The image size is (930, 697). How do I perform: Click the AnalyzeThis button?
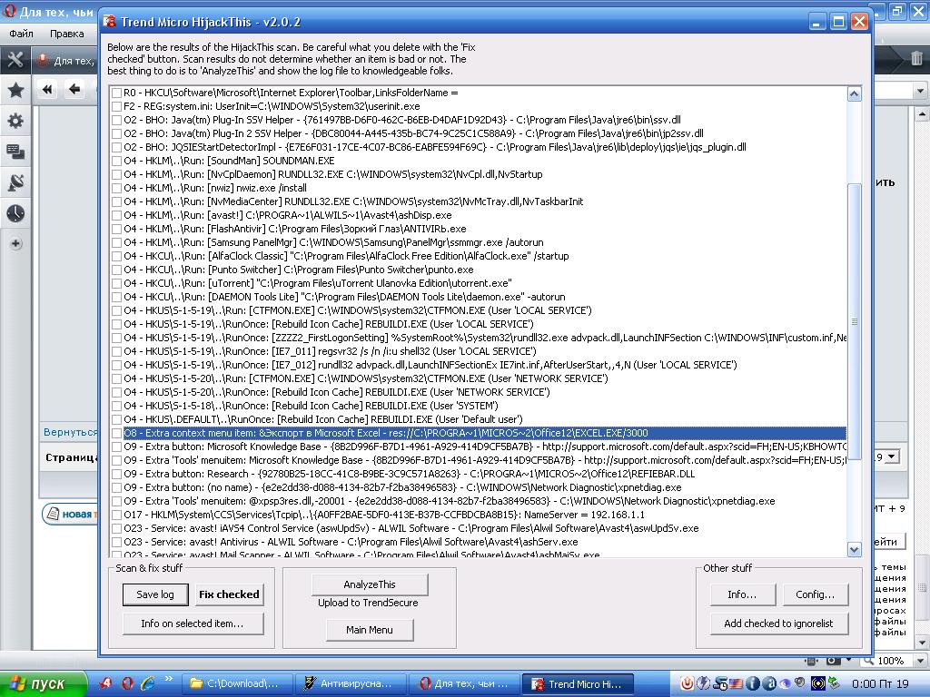pyautogui.click(x=369, y=584)
